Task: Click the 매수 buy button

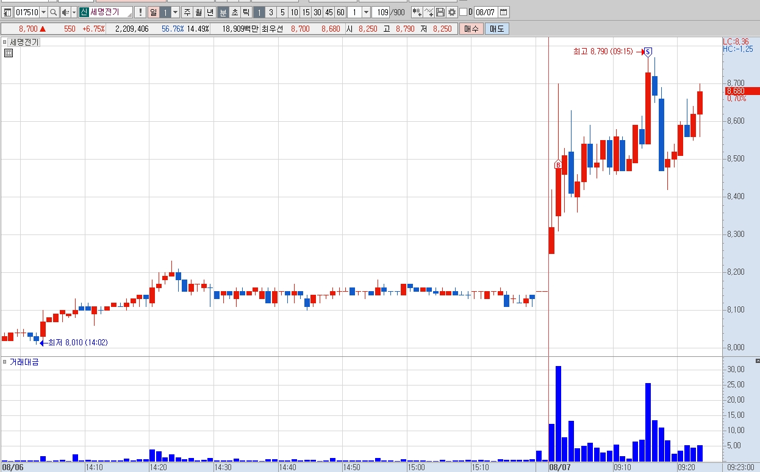Action: pos(471,29)
